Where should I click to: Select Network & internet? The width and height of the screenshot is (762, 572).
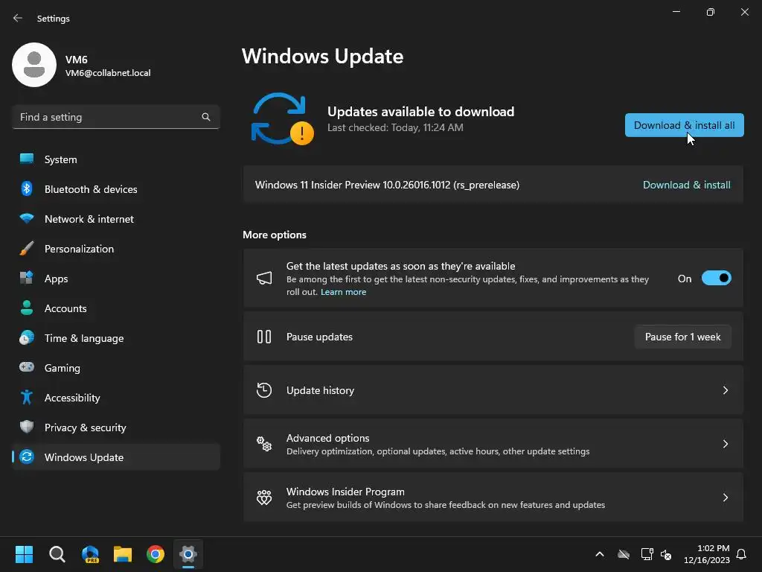[x=115, y=218]
